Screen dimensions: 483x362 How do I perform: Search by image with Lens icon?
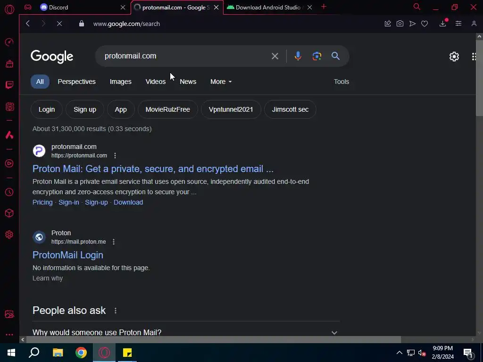click(316, 56)
